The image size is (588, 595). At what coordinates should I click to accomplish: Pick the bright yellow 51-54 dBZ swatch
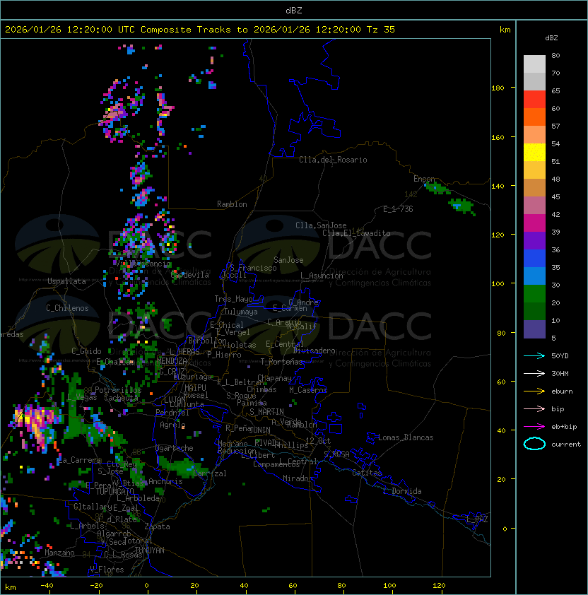(x=534, y=152)
